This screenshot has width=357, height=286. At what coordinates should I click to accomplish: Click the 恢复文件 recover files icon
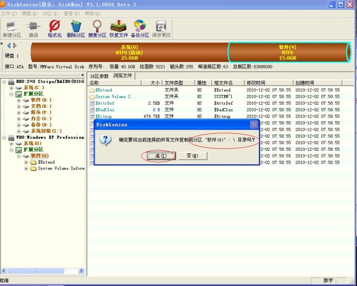pyautogui.click(x=118, y=29)
